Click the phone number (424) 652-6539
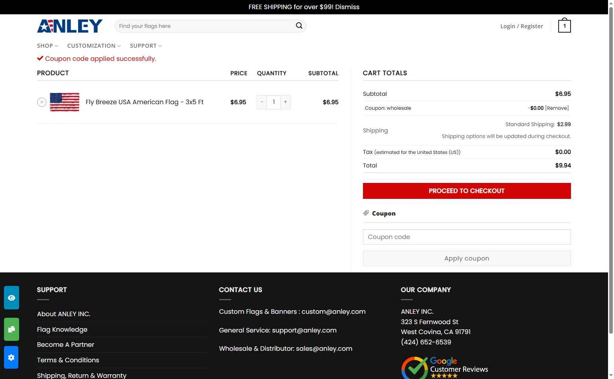Screen dimensions: 614x379 point(426,342)
